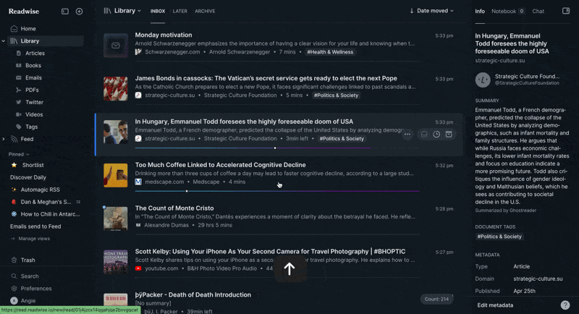Click the Count: 214 badge
Screen dimensions: 579x314
click(x=436, y=299)
